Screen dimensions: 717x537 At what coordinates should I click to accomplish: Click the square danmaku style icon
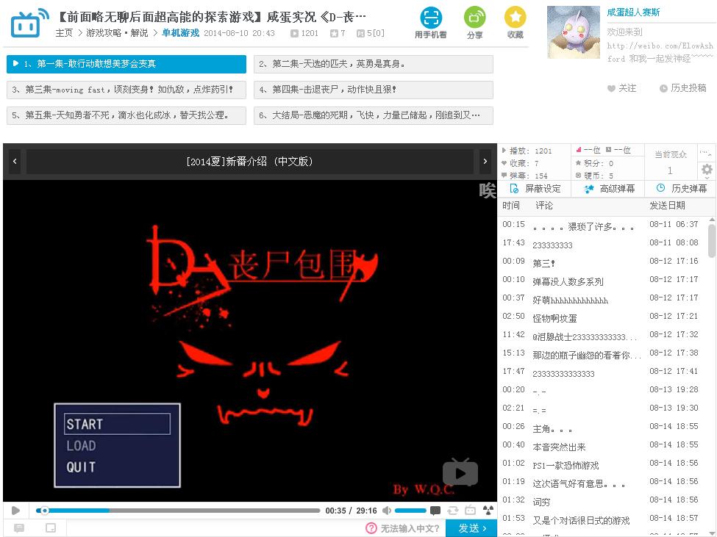(51, 528)
